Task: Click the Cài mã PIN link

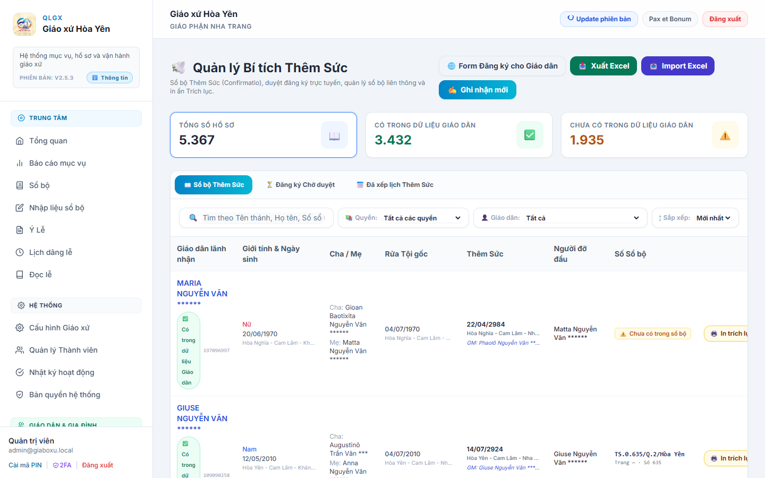Action: (25, 465)
